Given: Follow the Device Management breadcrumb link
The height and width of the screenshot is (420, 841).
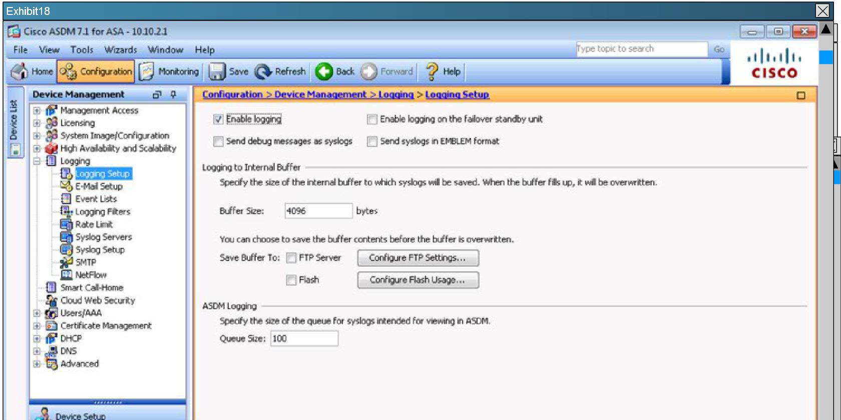Looking at the screenshot, I should click(x=320, y=94).
